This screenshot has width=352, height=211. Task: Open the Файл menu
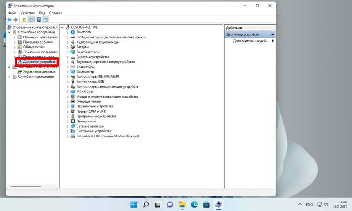pyautogui.click(x=13, y=13)
